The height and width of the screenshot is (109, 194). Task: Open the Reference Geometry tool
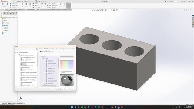61,5
